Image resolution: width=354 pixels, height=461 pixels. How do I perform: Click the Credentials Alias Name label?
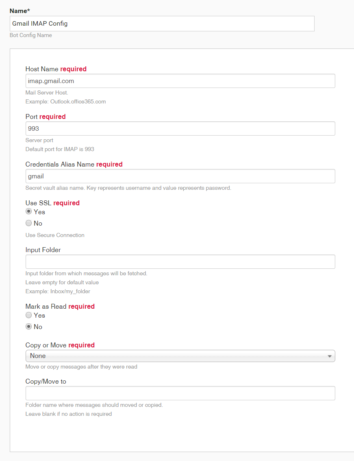click(60, 164)
